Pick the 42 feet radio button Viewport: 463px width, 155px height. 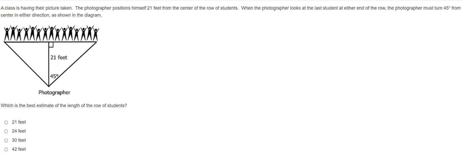6,149
